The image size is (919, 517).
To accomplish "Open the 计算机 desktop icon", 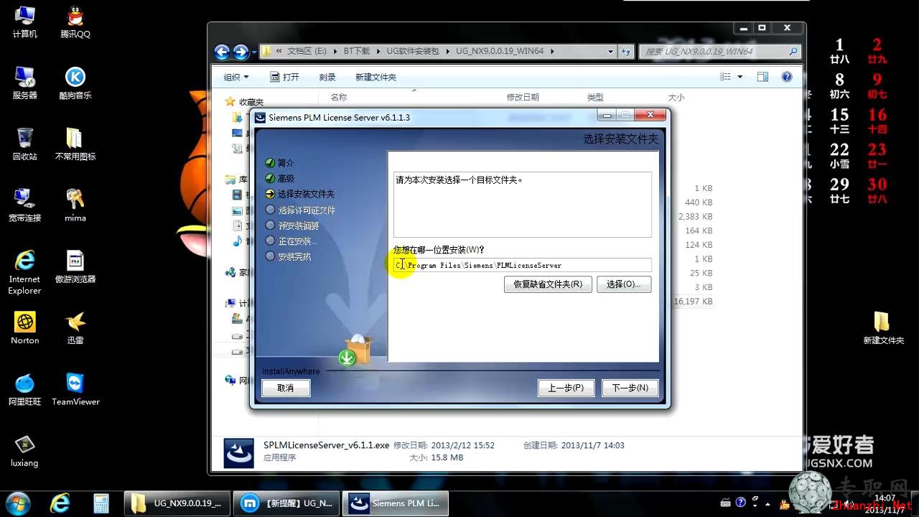I will (24, 22).
